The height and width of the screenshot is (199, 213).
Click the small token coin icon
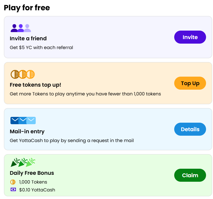click(x=13, y=182)
